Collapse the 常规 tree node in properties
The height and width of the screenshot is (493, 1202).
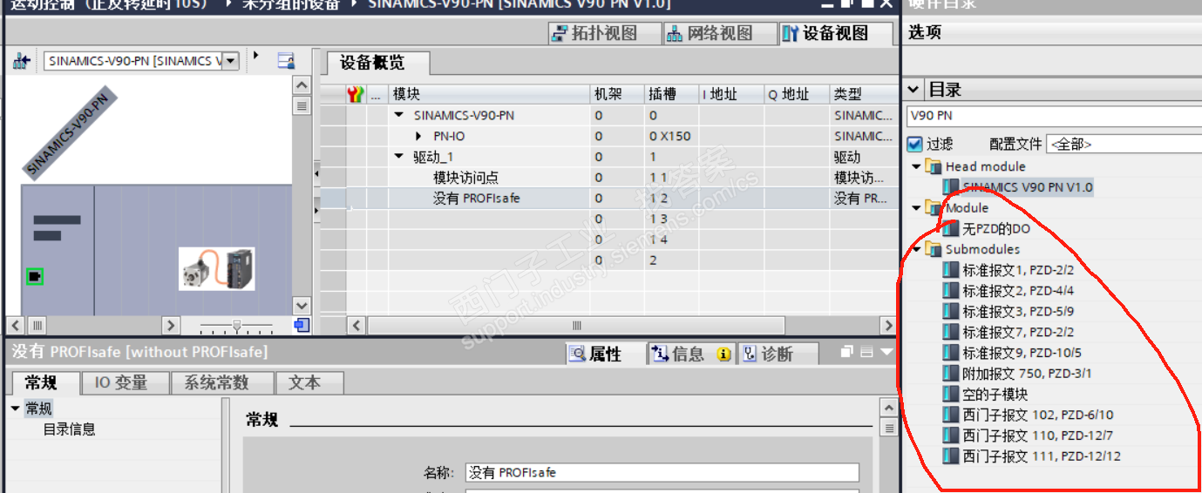tap(16, 409)
